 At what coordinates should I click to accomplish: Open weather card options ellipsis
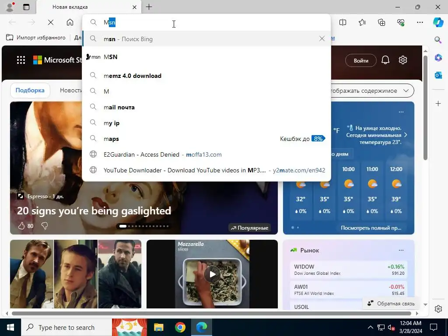point(401,112)
